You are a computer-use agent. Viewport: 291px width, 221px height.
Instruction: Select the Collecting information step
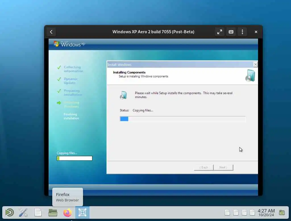click(73, 69)
